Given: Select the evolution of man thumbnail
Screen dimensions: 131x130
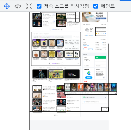Looking at the screenshot, I should 37,95.
